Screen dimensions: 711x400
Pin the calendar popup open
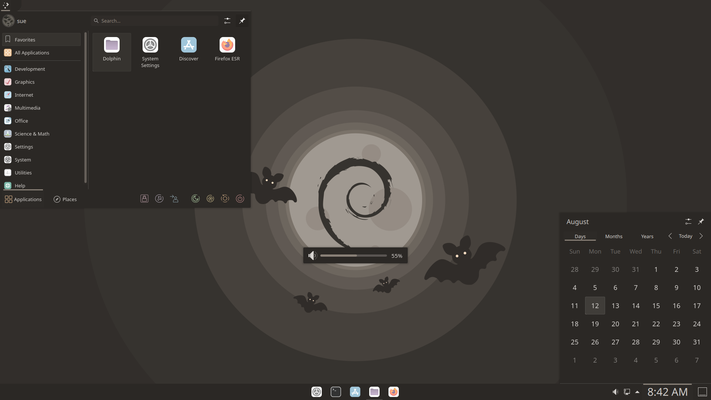[x=701, y=221]
